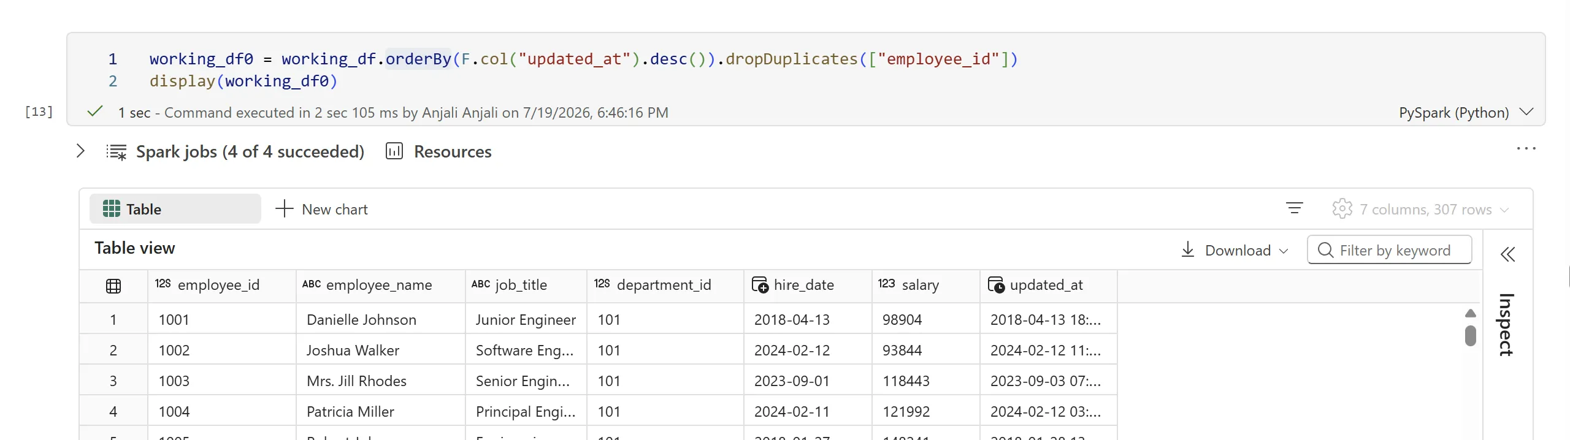
Task: Select row number 4
Action: (113, 411)
